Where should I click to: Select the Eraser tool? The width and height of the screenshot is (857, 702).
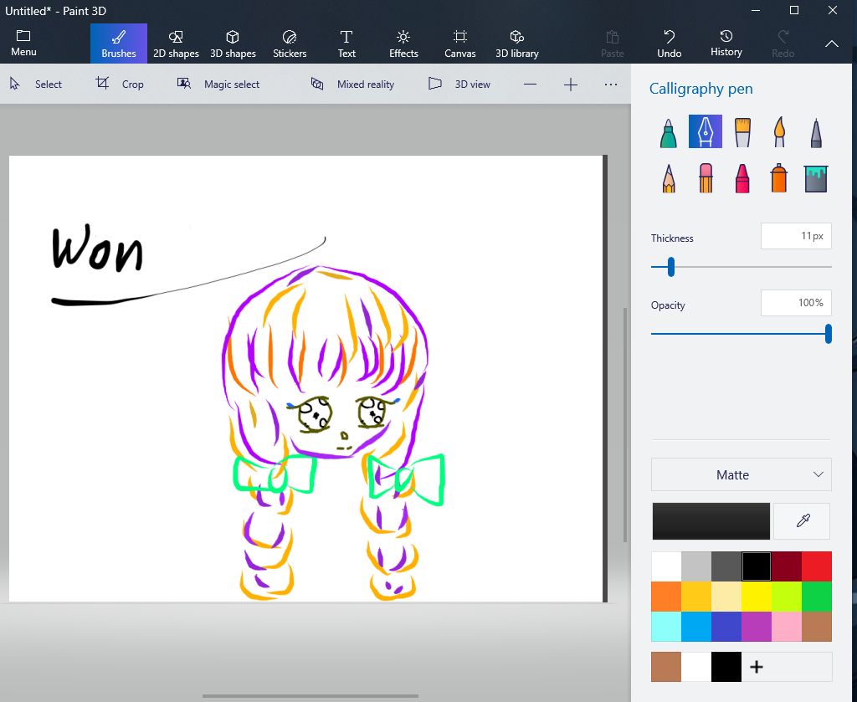point(705,178)
